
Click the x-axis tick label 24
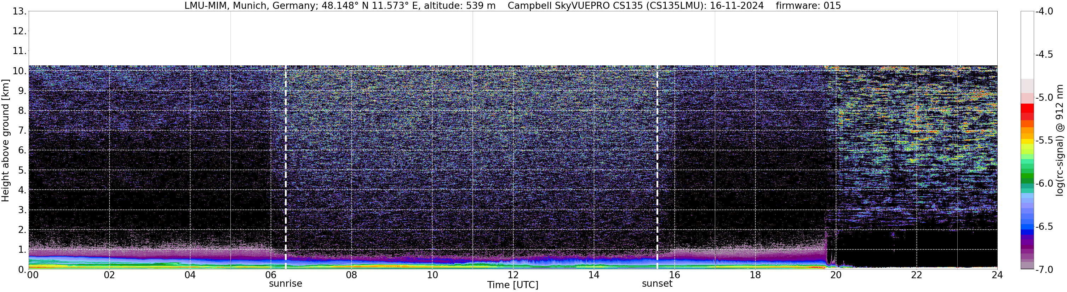tap(997, 275)
